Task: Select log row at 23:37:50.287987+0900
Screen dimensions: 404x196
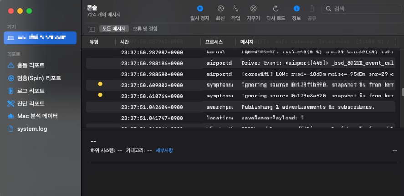Action: tap(240, 52)
